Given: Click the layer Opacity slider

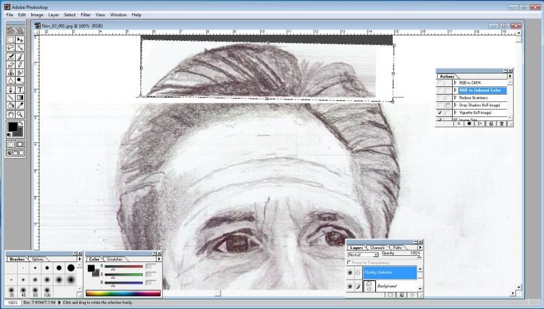Looking at the screenshot, I should click(419, 257).
